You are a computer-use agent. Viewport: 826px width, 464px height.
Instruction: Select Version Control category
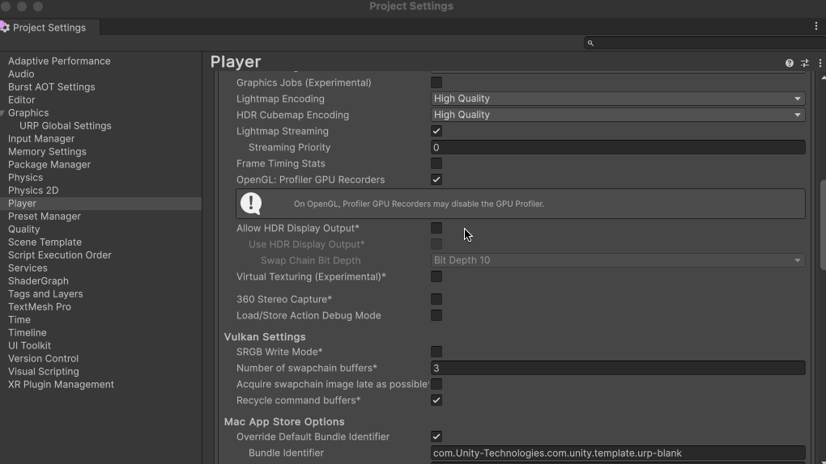[x=43, y=359]
